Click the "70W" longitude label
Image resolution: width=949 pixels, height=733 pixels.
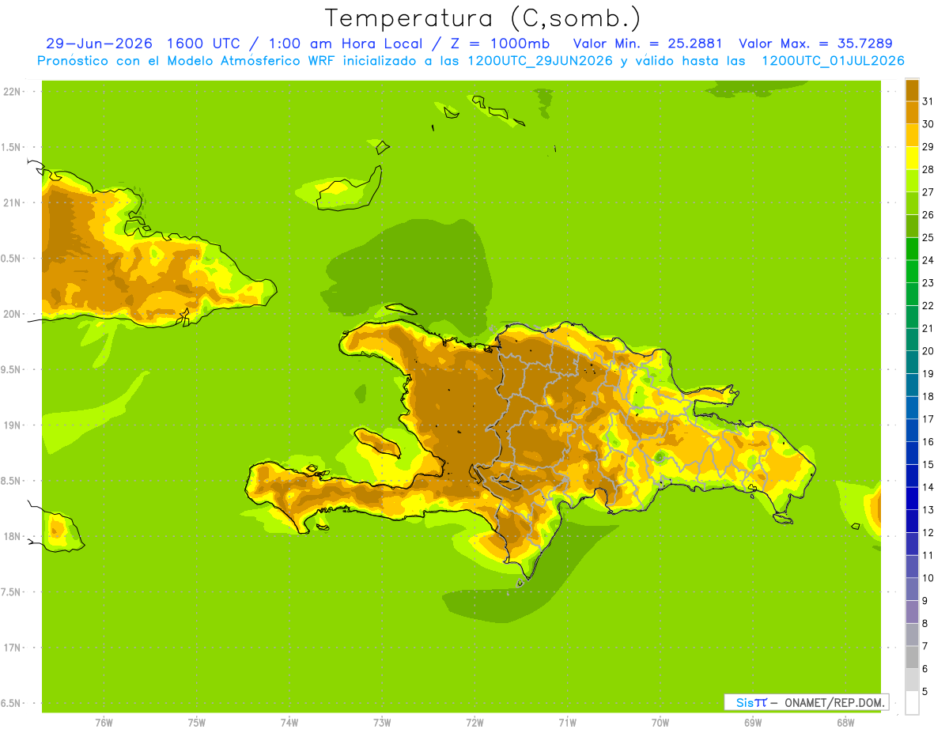click(660, 722)
